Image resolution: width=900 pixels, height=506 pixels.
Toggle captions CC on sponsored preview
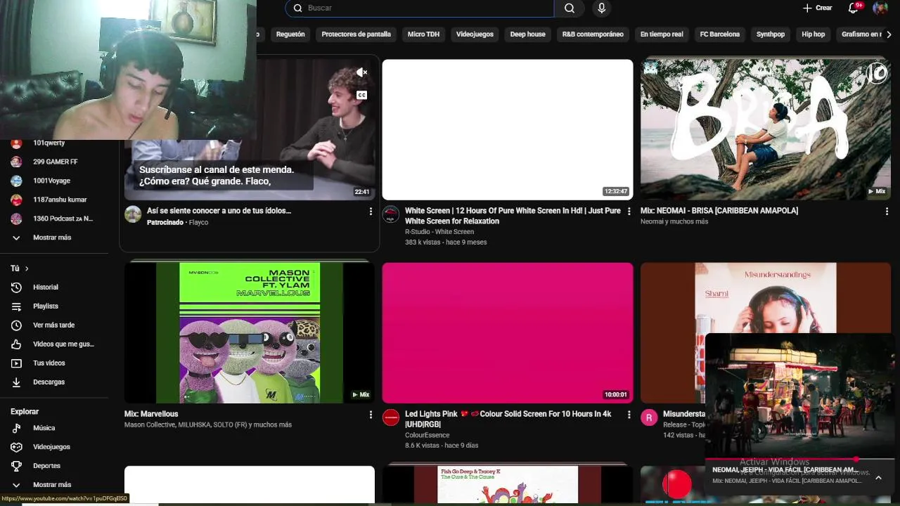pyautogui.click(x=361, y=95)
